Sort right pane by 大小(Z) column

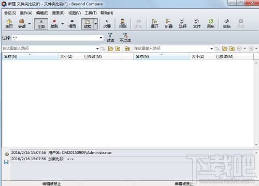[x=202, y=57]
